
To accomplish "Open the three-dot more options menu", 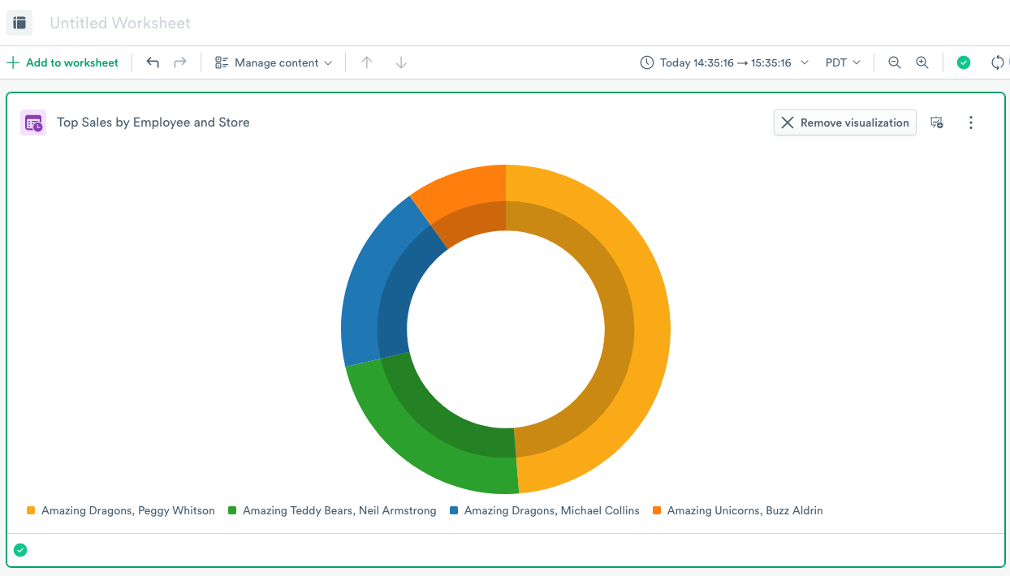I will coord(971,123).
